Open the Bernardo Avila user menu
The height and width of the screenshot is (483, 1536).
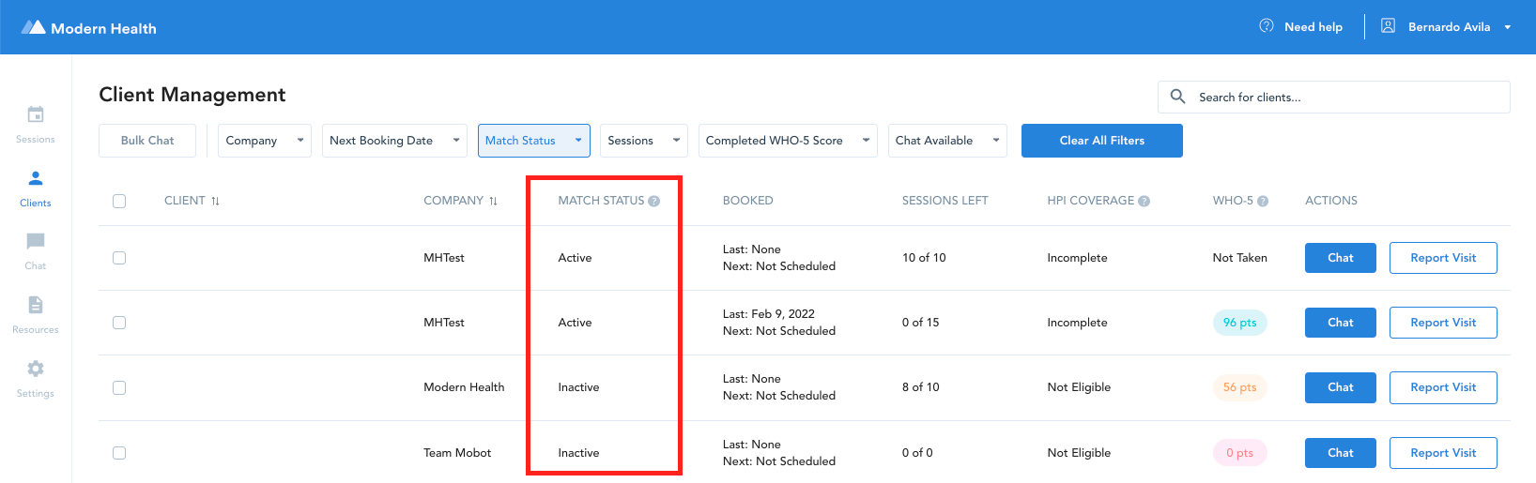click(x=1447, y=27)
